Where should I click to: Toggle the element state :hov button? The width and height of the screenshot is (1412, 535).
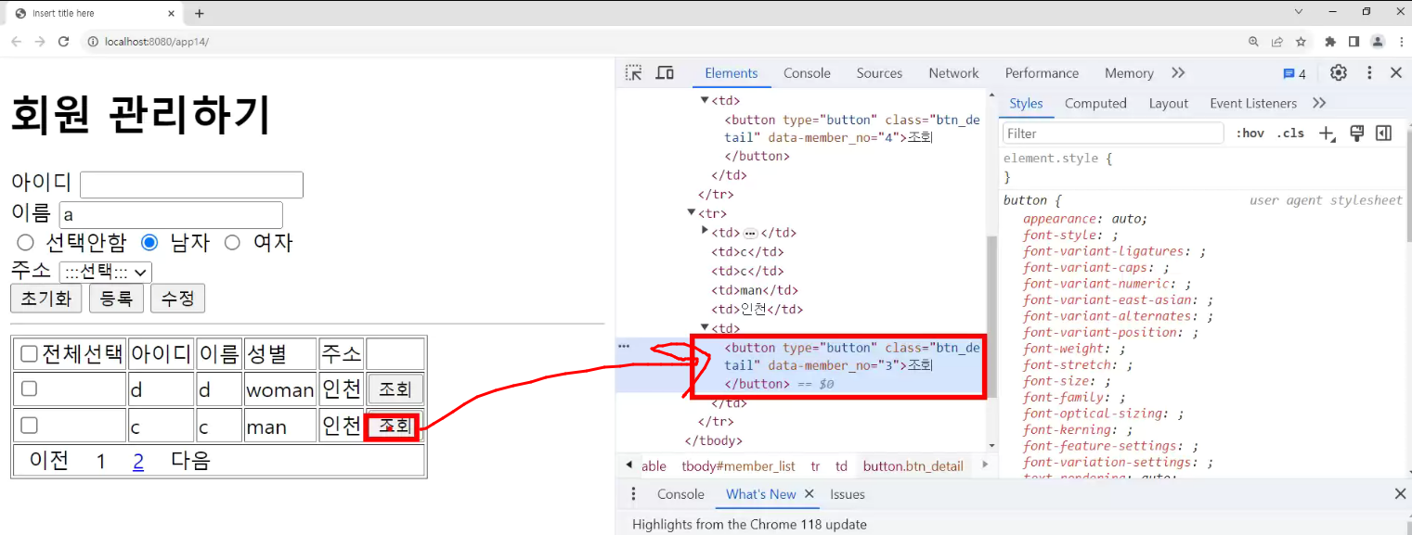tap(1250, 134)
